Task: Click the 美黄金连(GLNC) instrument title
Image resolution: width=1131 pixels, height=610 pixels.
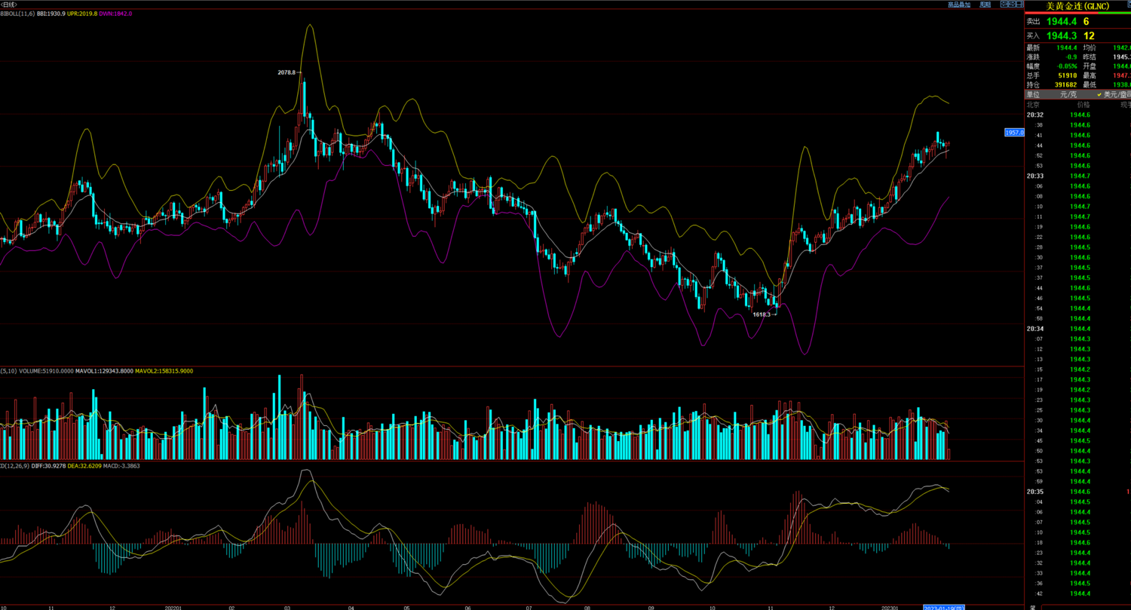Action: 1077,6
